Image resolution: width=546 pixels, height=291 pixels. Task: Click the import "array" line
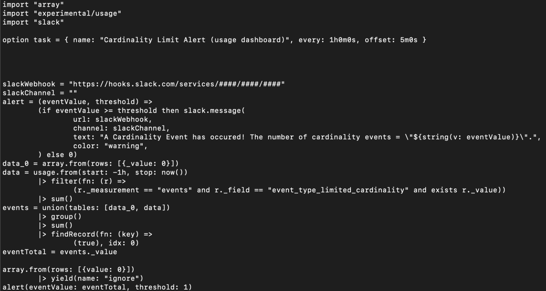33,5
